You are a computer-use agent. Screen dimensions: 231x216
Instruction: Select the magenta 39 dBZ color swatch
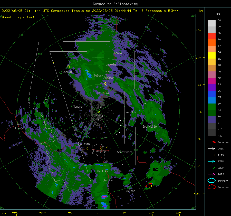click(211, 81)
